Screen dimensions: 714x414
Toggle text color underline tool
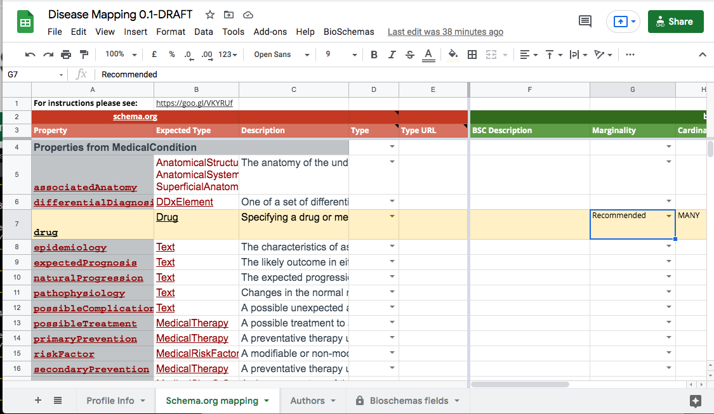click(x=427, y=55)
